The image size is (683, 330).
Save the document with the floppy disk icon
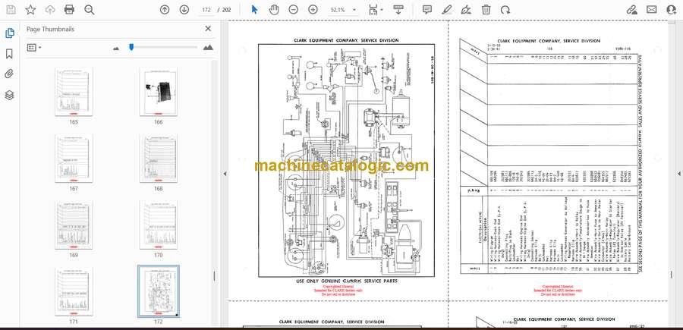(11, 10)
